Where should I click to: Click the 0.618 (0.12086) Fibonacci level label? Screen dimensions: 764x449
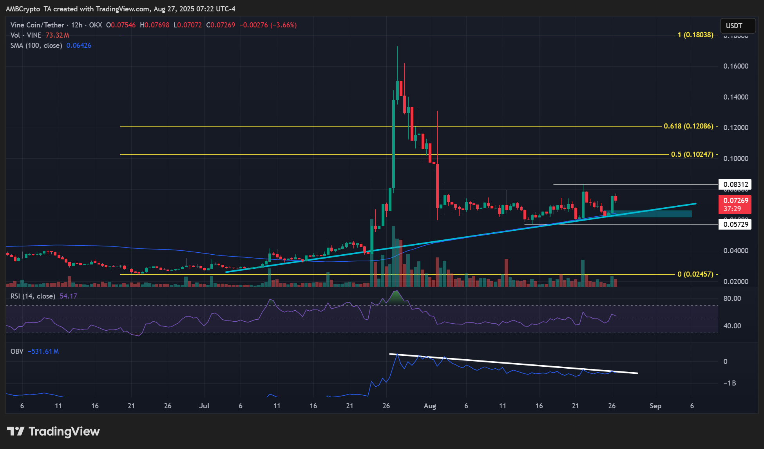pyautogui.click(x=688, y=126)
